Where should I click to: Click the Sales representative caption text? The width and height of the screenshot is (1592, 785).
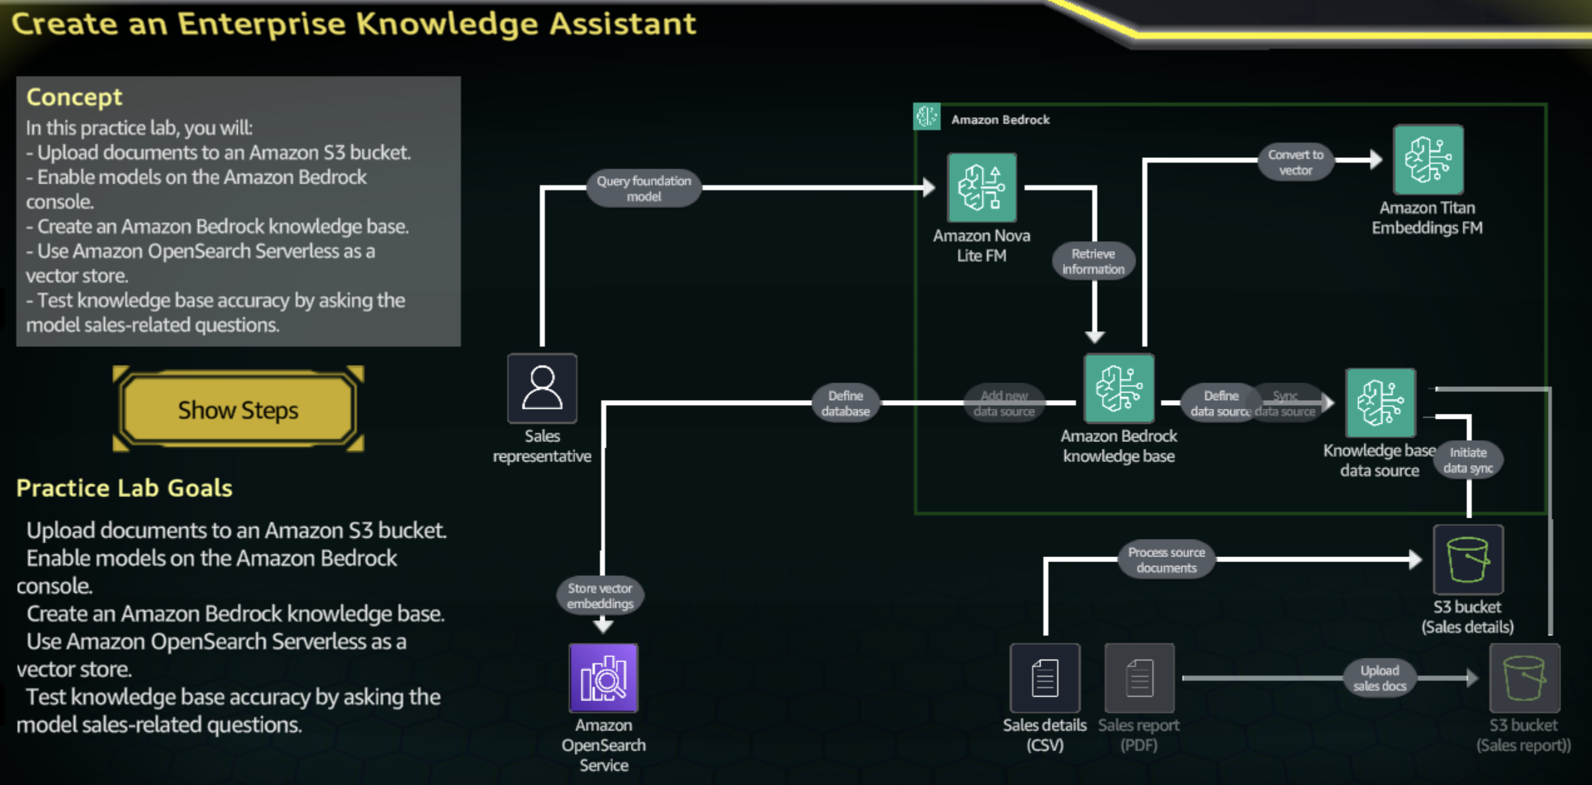point(542,446)
